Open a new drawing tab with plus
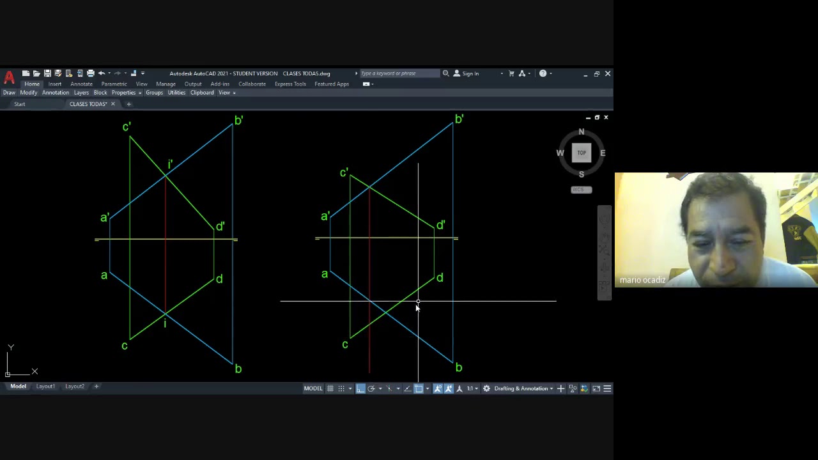 [128, 104]
